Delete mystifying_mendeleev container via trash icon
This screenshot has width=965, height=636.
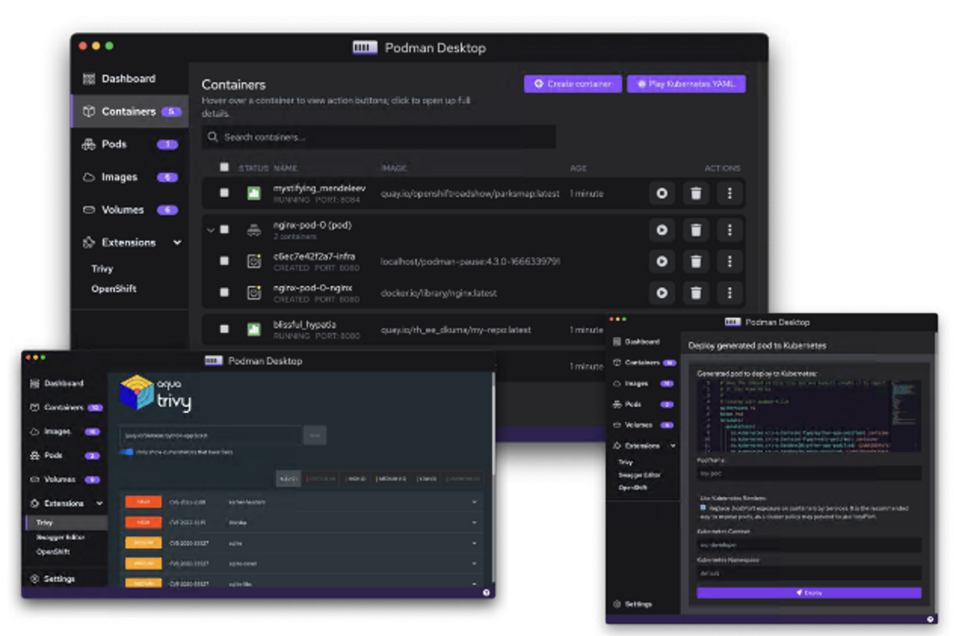click(696, 194)
